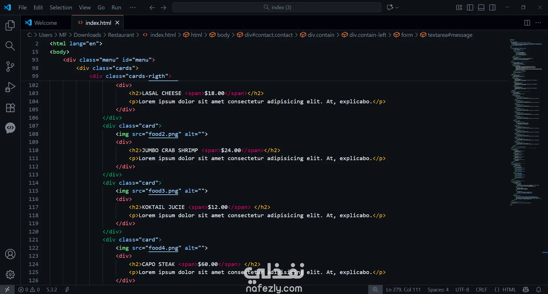Expand the form breadcrumb

(x=403, y=35)
